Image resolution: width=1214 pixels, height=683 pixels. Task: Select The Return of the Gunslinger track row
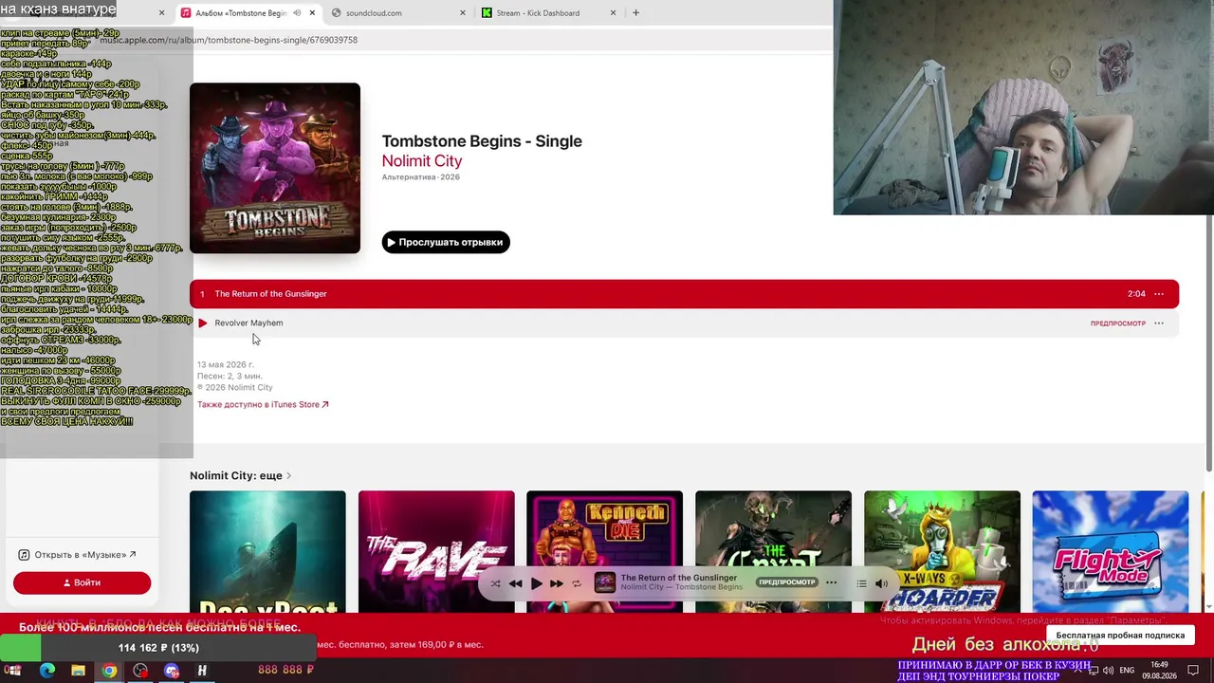[684, 294]
